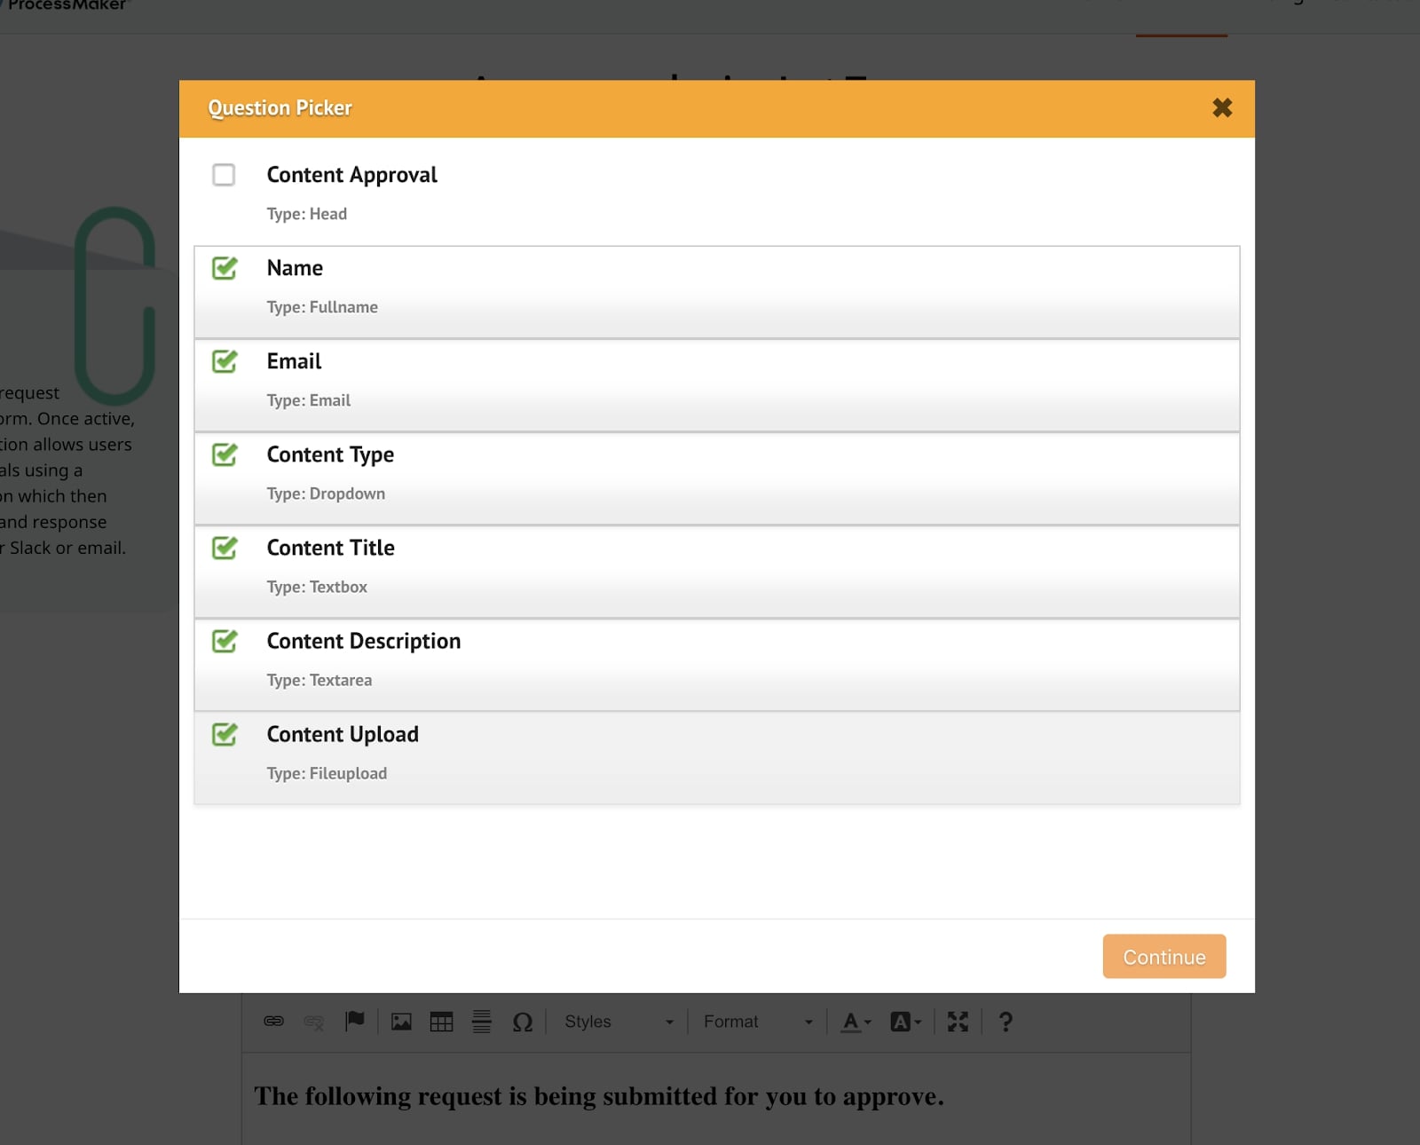1420x1145 pixels.
Task: Uncheck the Name question checkbox
Action: tap(225, 268)
